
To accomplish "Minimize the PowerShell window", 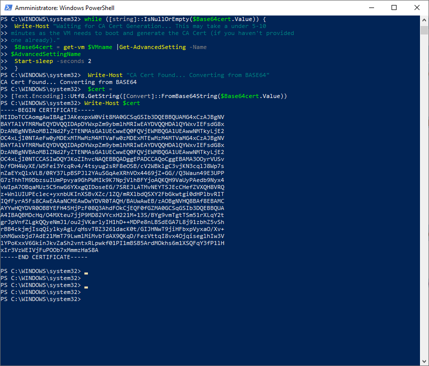I will point(371,8).
